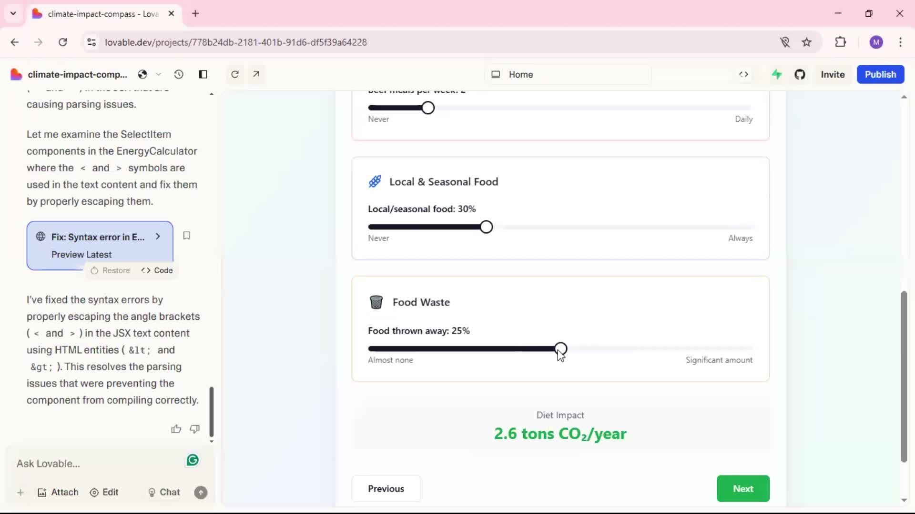Go forward in the browser
The width and height of the screenshot is (915, 514).
39,42
